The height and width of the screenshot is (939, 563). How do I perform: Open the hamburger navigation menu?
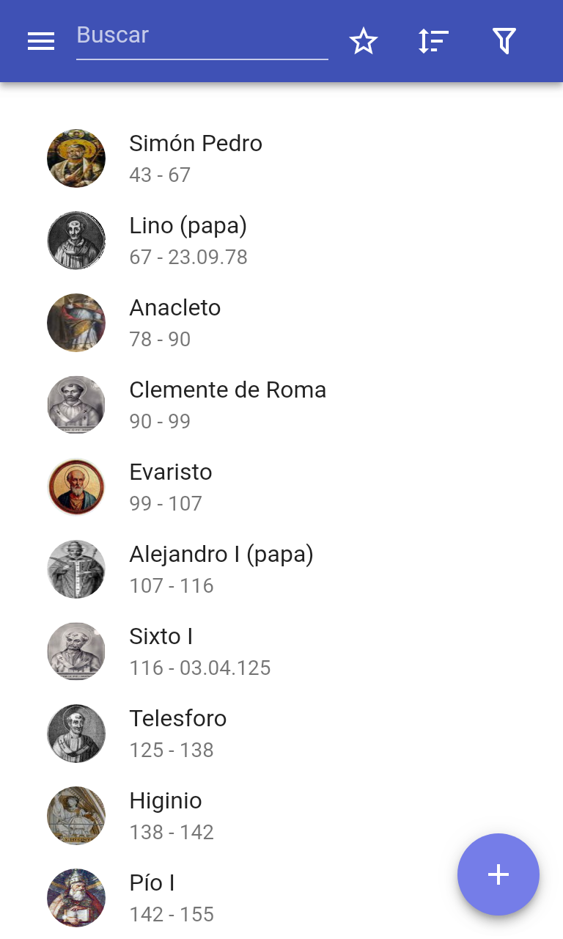41,41
